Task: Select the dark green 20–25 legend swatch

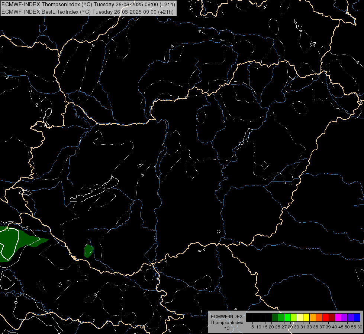Action: point(275,317)
